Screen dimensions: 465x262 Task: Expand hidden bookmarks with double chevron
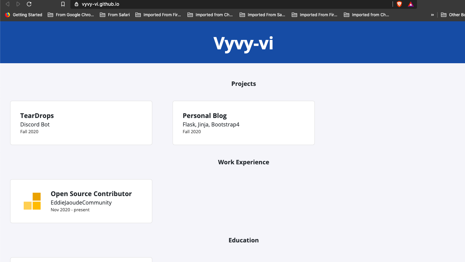coord(432,15)
